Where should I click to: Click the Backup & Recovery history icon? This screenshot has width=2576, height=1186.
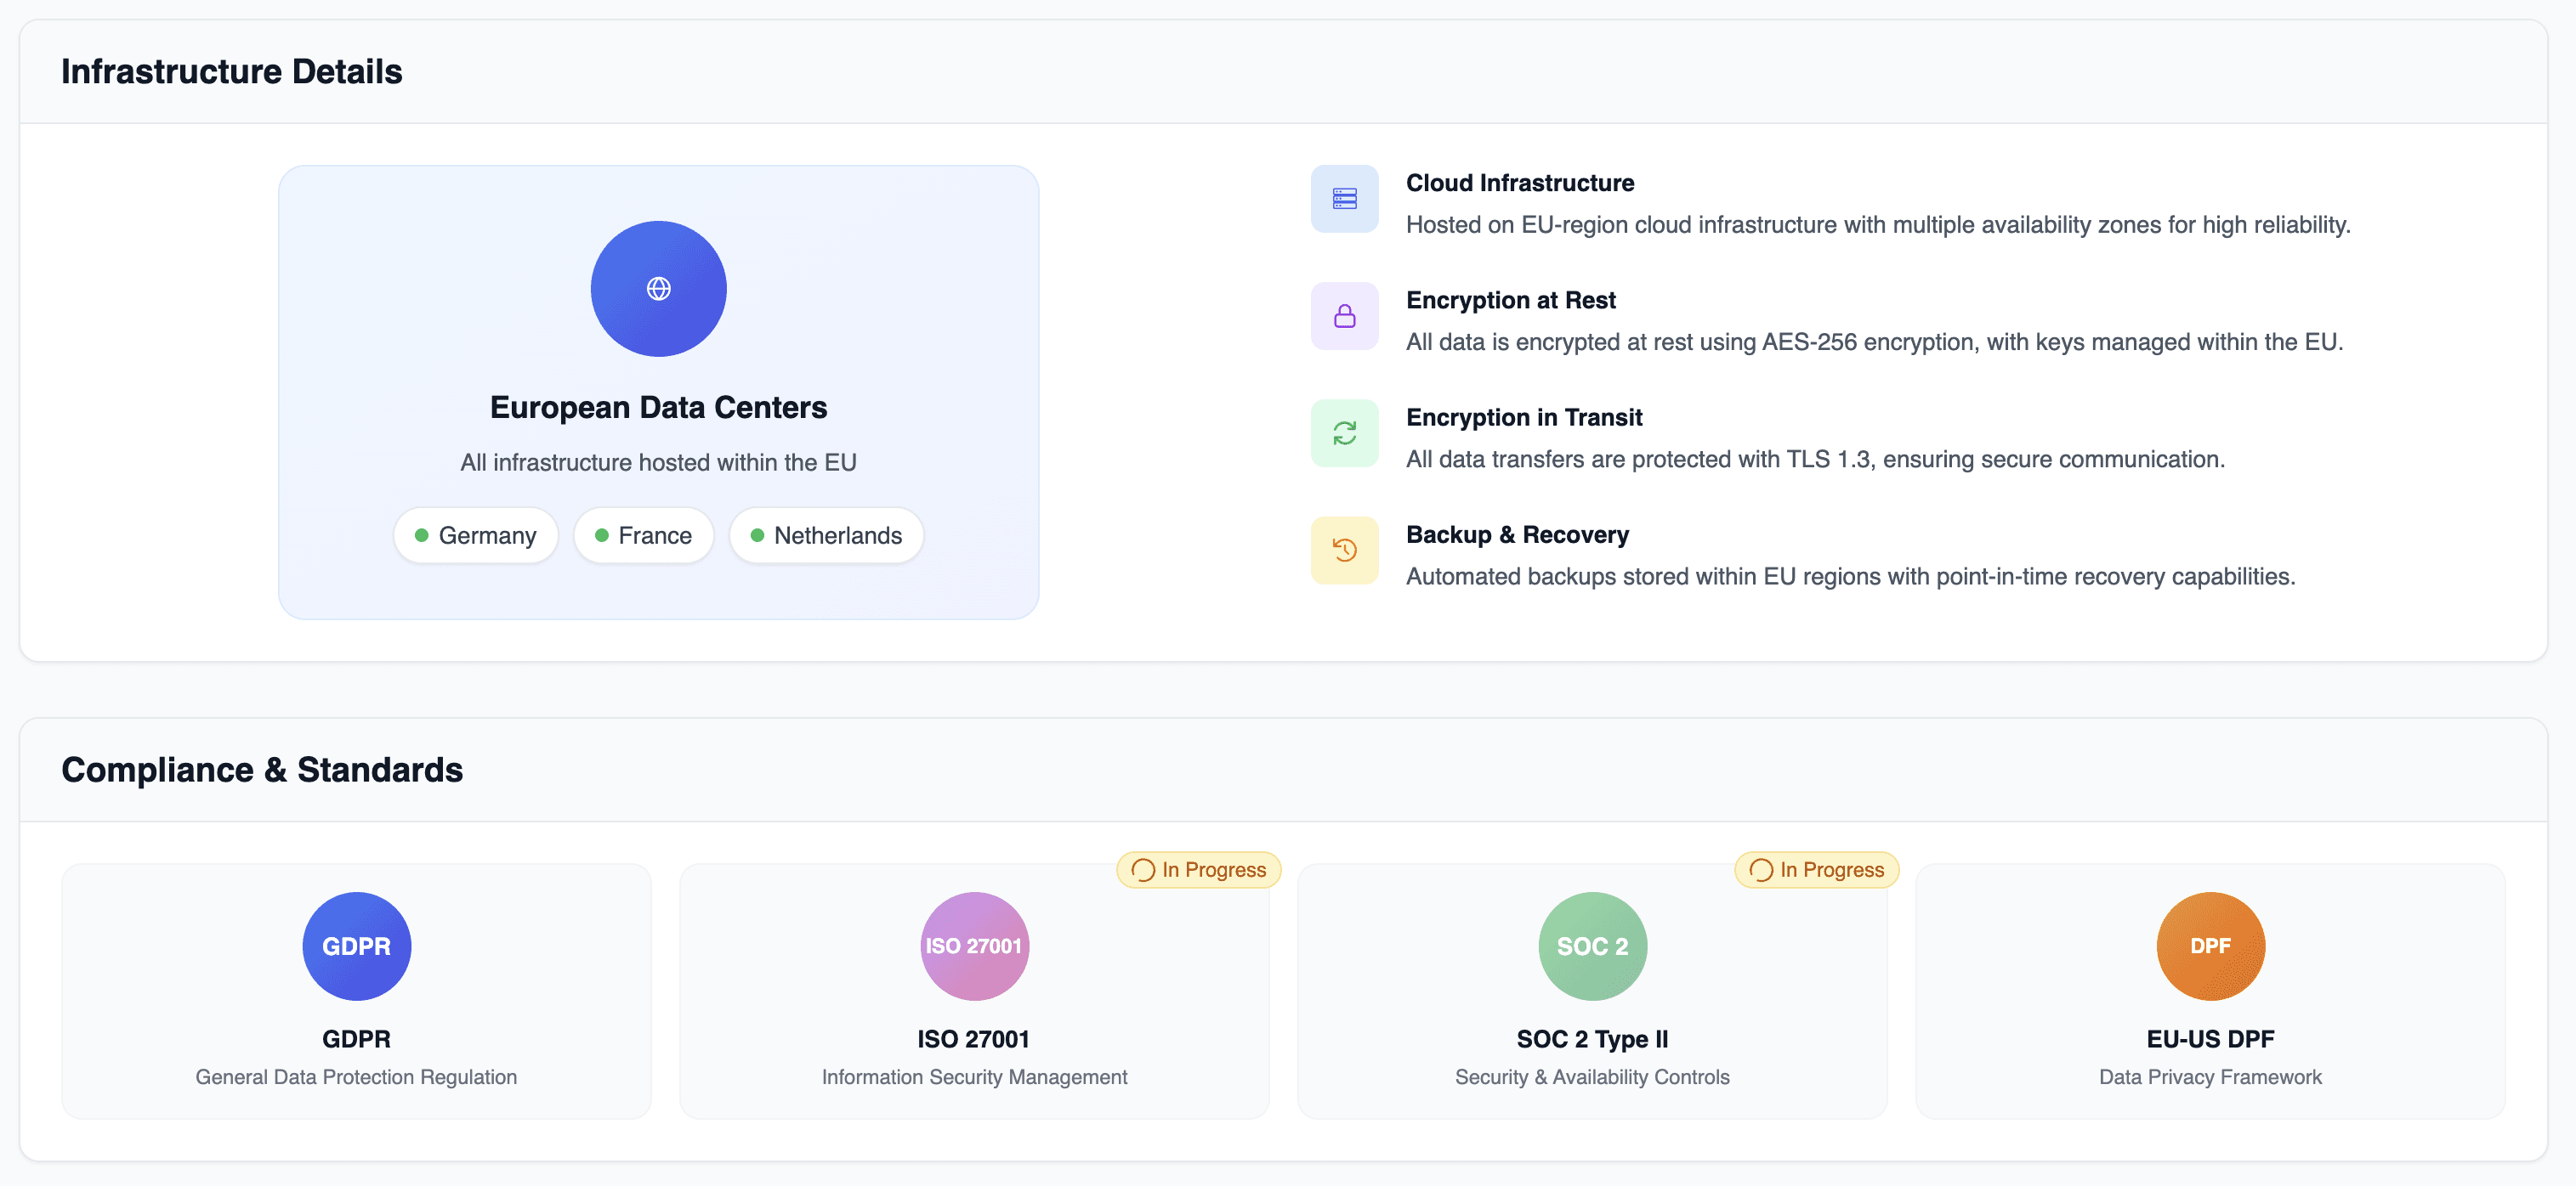(x=1344, y=551)
